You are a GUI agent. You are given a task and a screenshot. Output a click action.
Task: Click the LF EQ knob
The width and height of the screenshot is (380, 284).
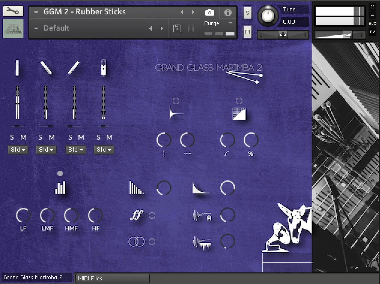pyautogui.click(x=23, y=215)
